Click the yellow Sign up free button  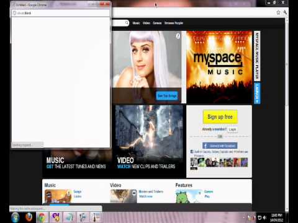pyautogui.click(x=220, y=117)
